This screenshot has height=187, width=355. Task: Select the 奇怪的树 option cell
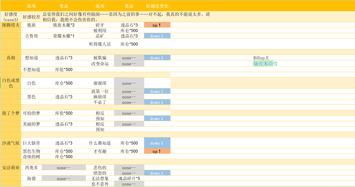32,156
